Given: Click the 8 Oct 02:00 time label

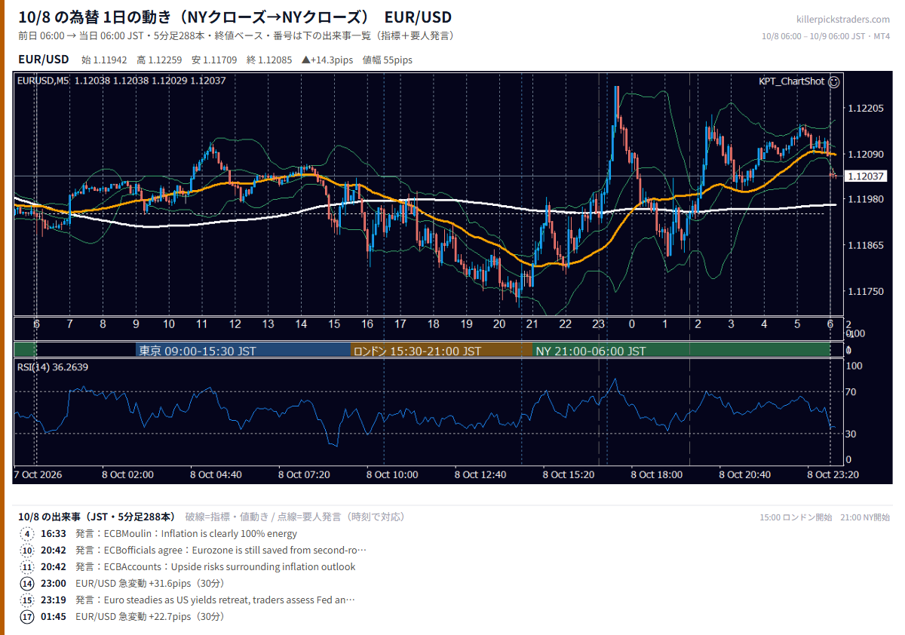Looking at the screenshot, I should point(128,474).
